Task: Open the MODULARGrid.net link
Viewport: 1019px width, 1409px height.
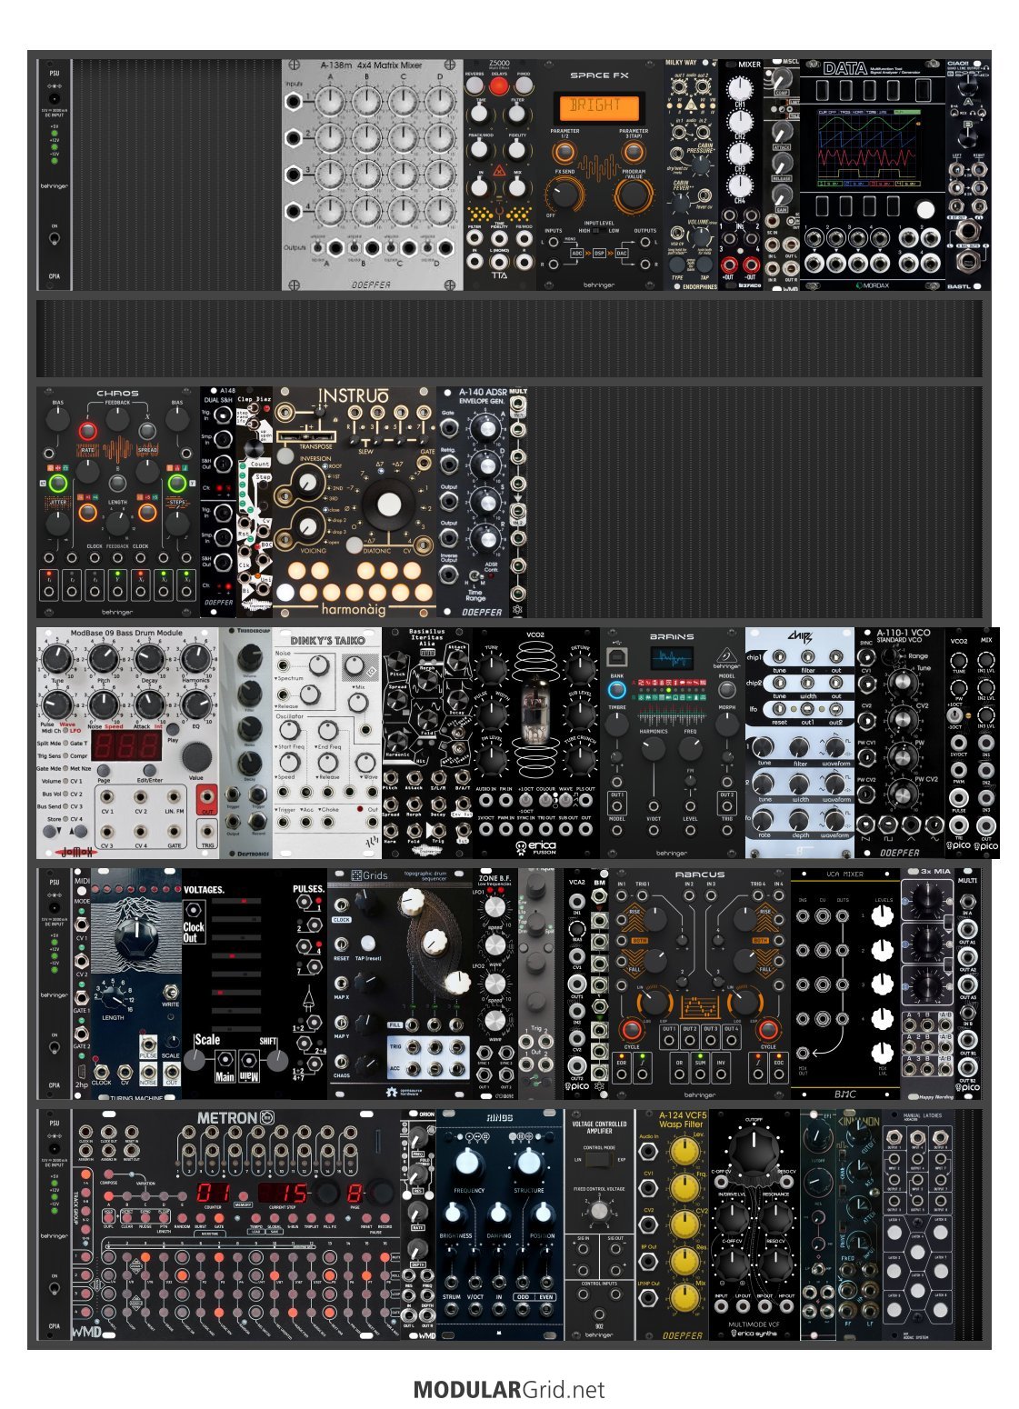Action: click(509, 1389)
